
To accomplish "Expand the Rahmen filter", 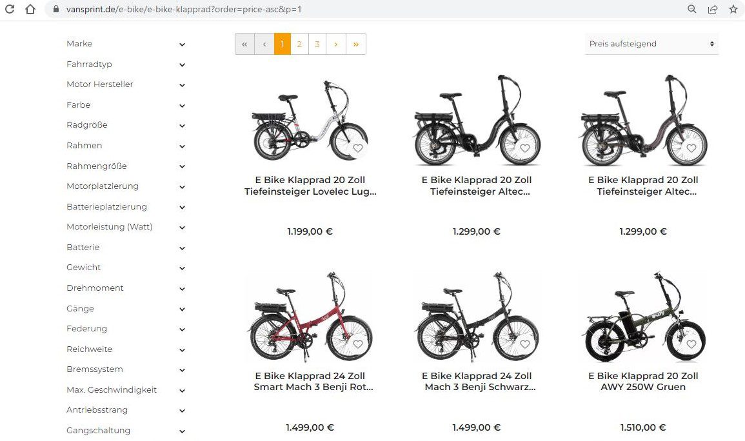I will click(x=125, y=146).
